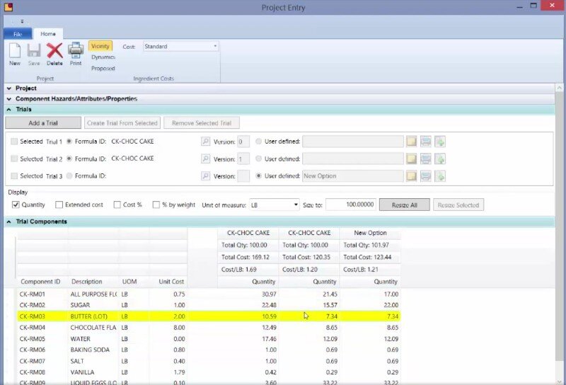This screenshot has width=566, height=385.
Task: Enable the Extended cost checkbox
Action: click(x=59, y=205)
